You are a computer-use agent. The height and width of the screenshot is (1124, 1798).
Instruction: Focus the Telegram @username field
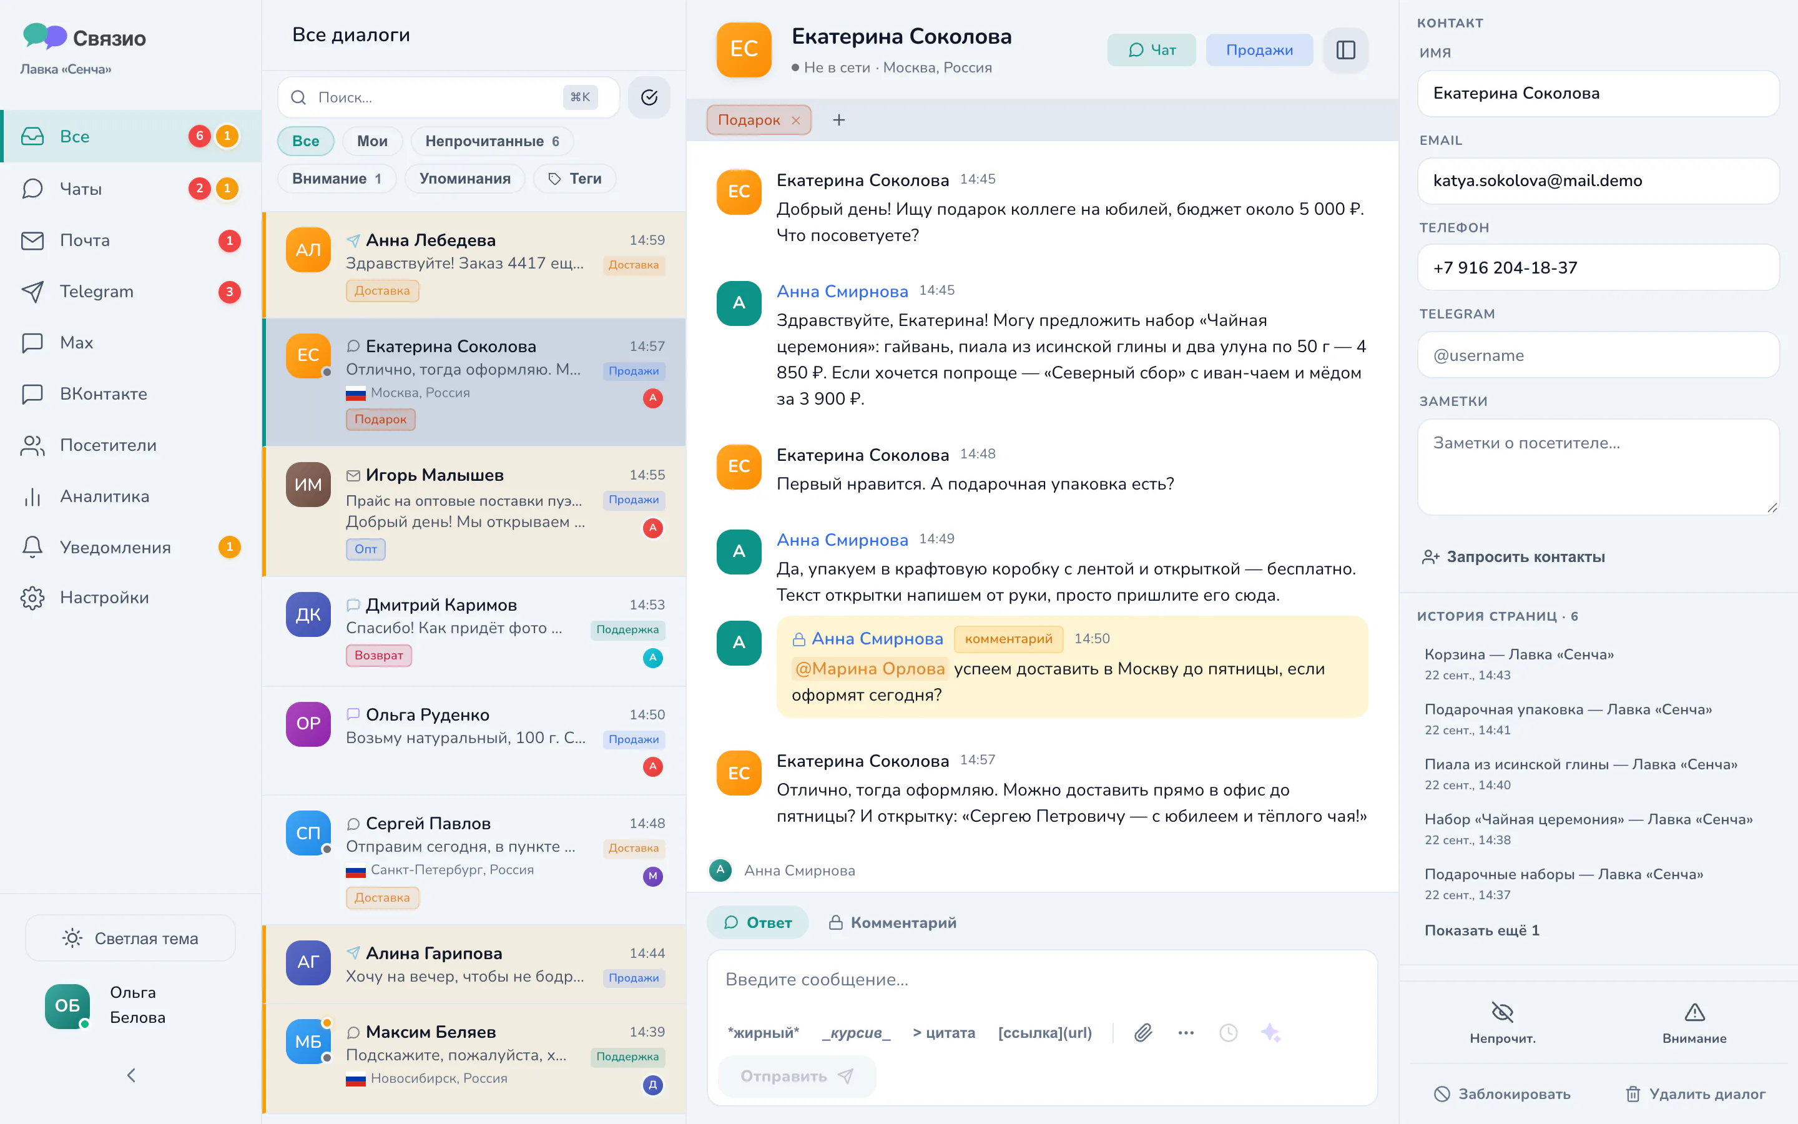pyautogui.click(x=1598, y=355)
